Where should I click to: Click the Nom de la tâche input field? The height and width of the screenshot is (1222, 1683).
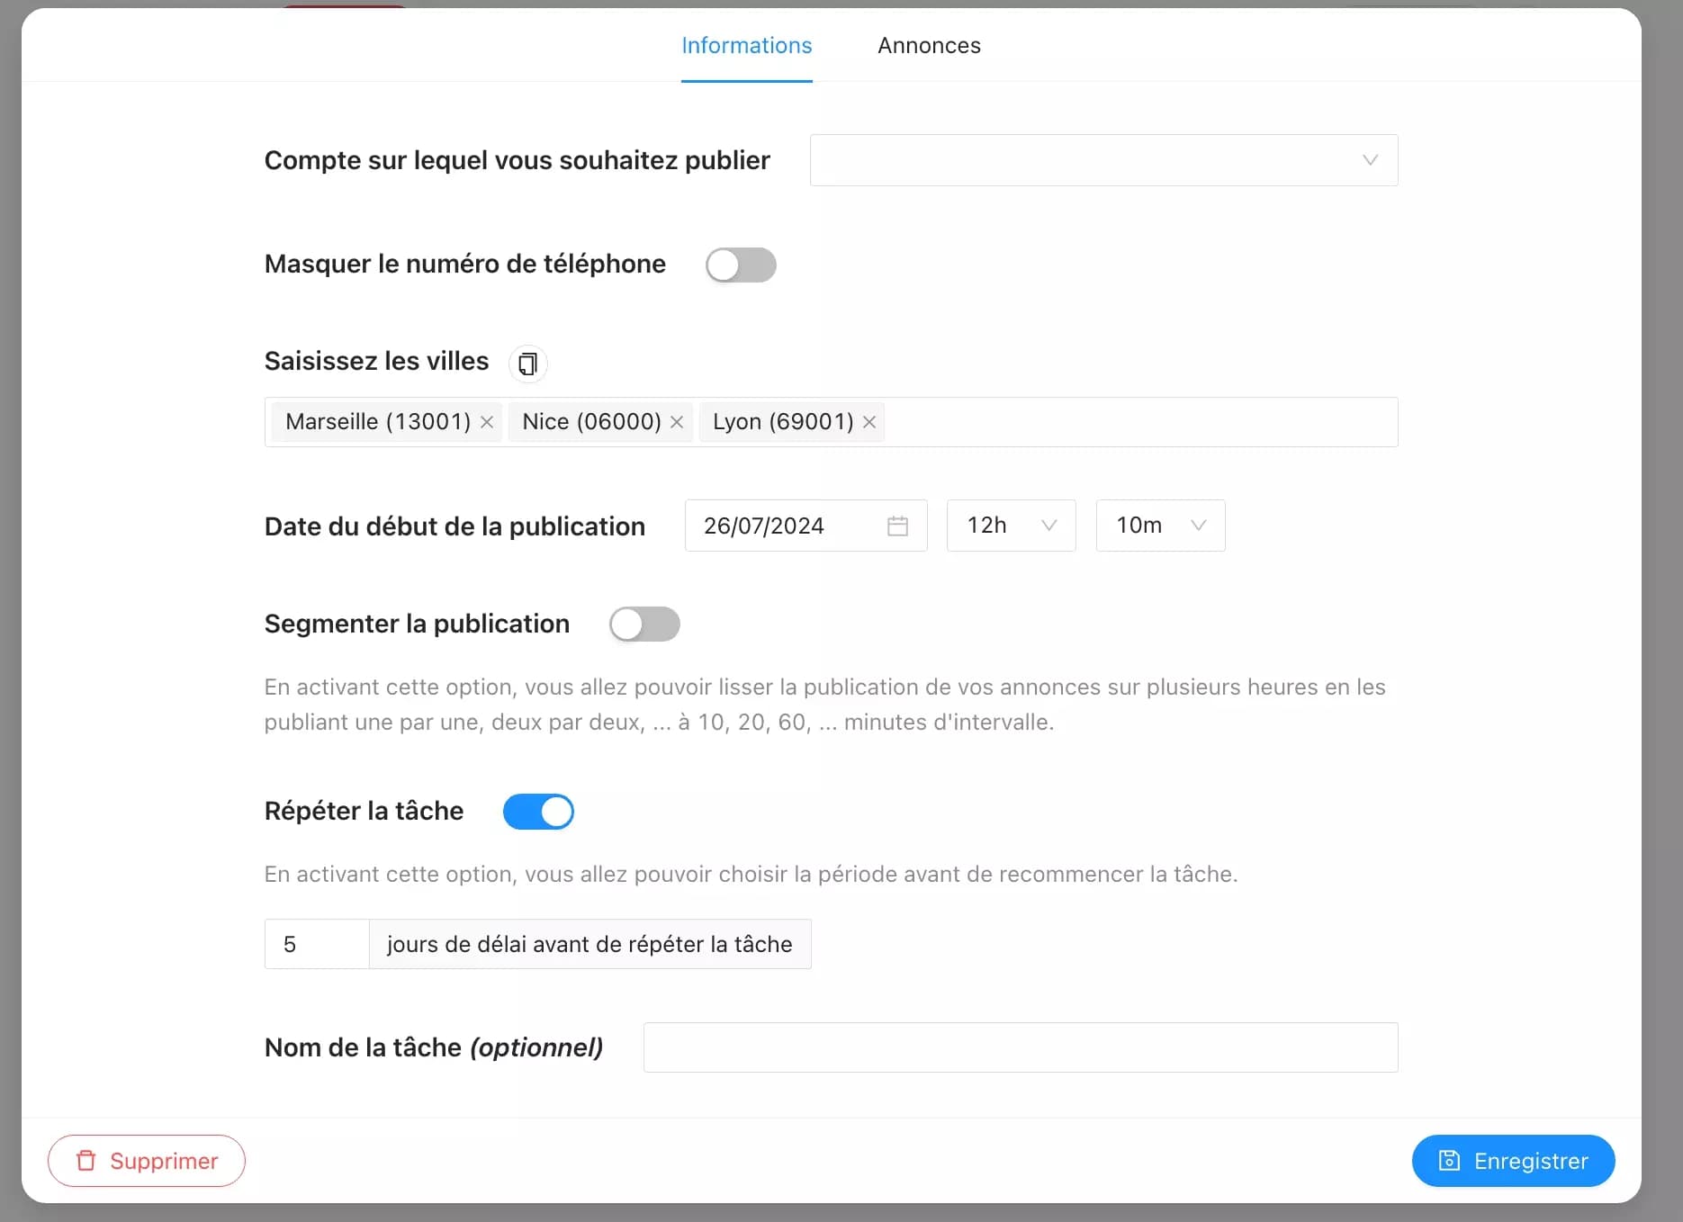pos(1021,1047)
